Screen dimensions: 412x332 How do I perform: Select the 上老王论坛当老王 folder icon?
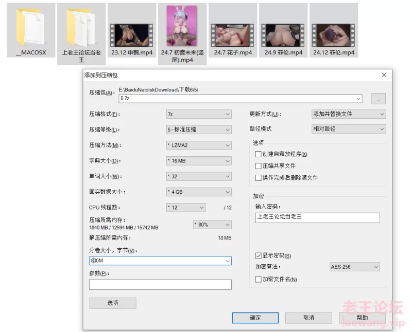[x=81, y=33]
